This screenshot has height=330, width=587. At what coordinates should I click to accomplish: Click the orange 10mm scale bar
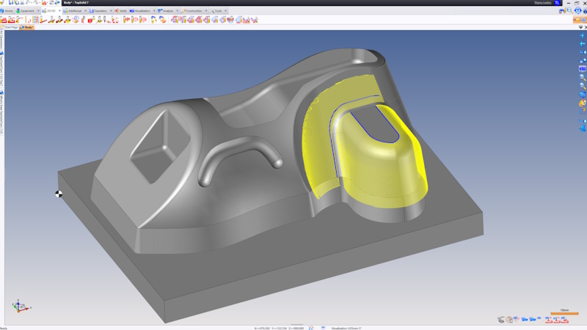pyautogui.click(x=564, y=313)
